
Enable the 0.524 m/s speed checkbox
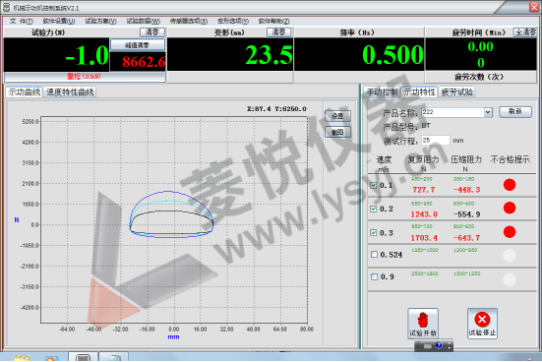(374, 255)
